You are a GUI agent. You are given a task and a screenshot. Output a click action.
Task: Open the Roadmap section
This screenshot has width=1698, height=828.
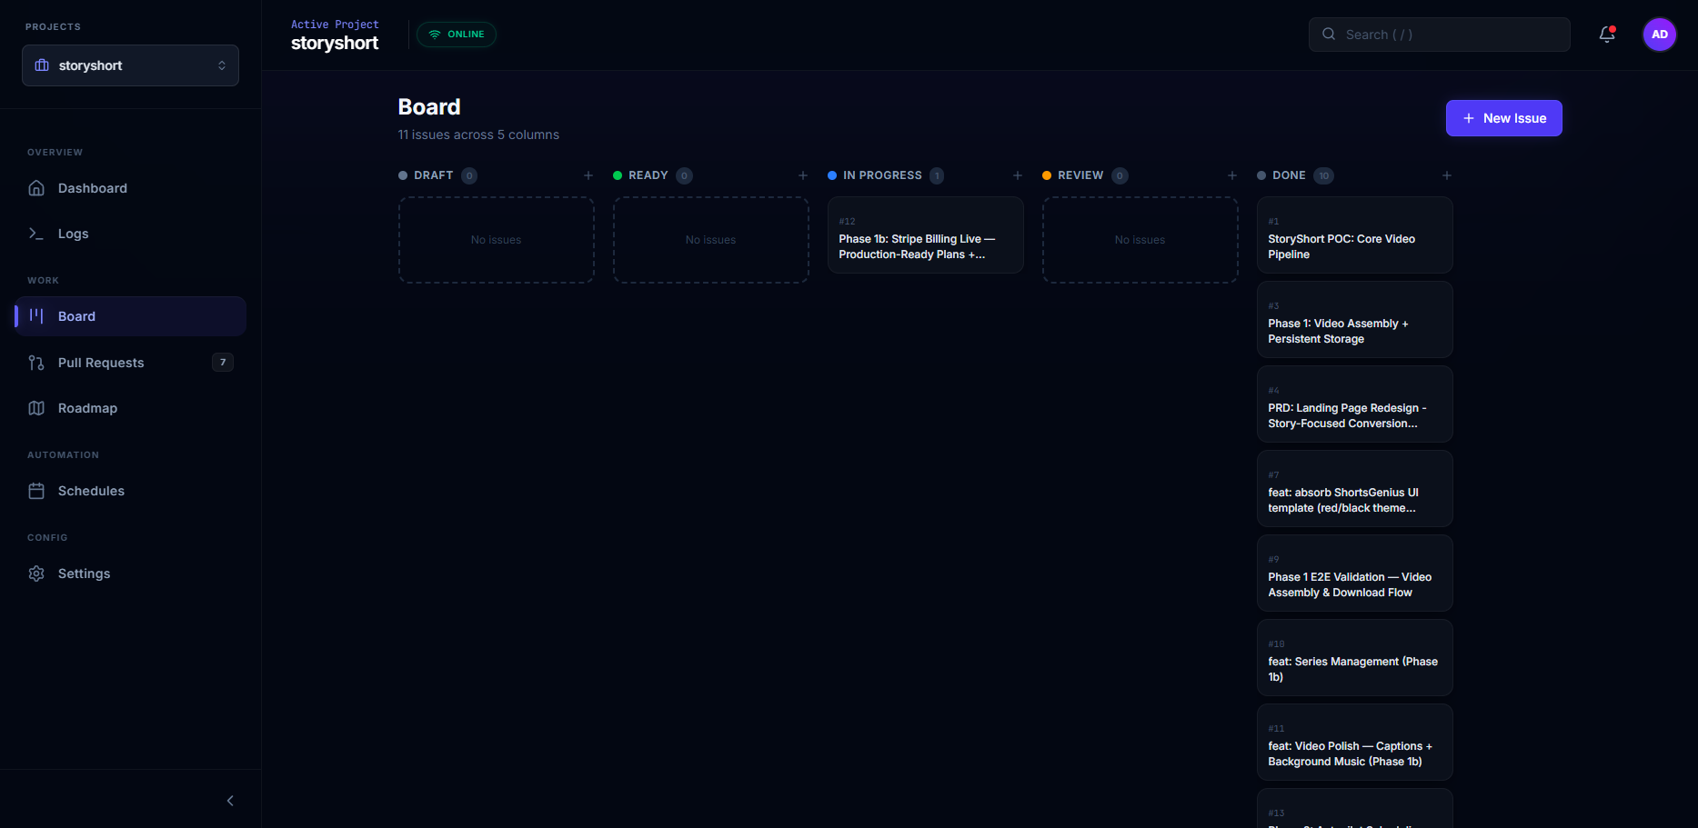[87, 408]
